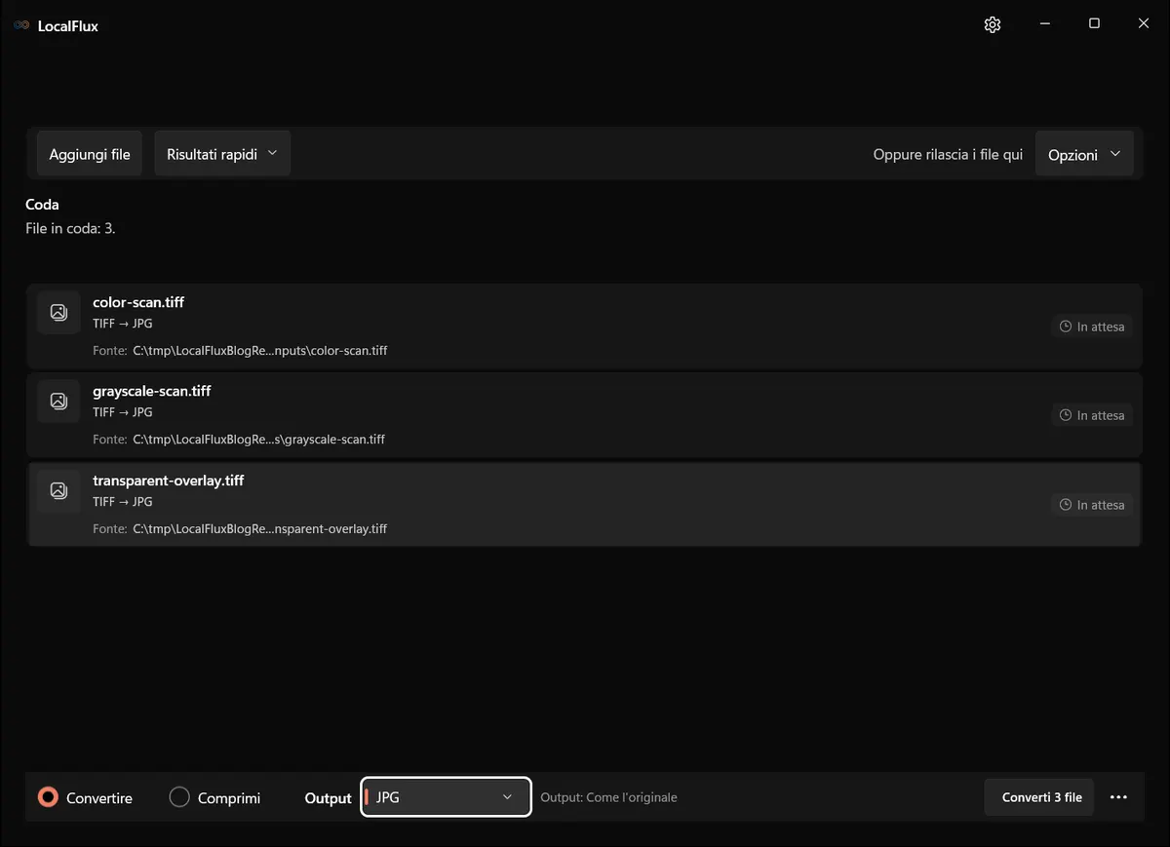Image resolution: width=1170 pixels, height=847 pixels.
Task: Minimize the LocalFlux window
Action: coord(1044,23)
